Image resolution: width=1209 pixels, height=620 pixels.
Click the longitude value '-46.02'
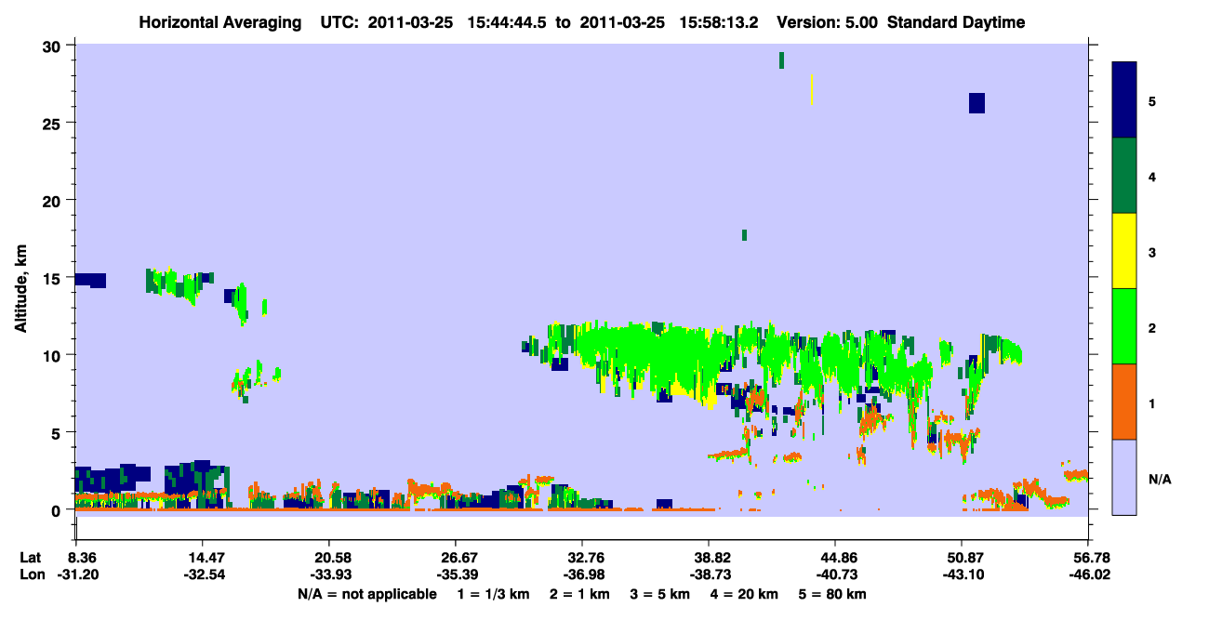tap(1088, 575)
